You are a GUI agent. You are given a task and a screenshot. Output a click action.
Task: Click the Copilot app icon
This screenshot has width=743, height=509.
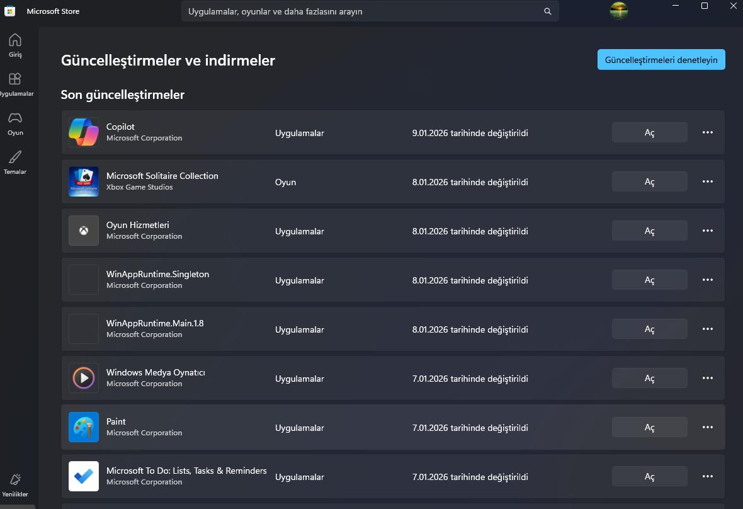pos(84,133)
